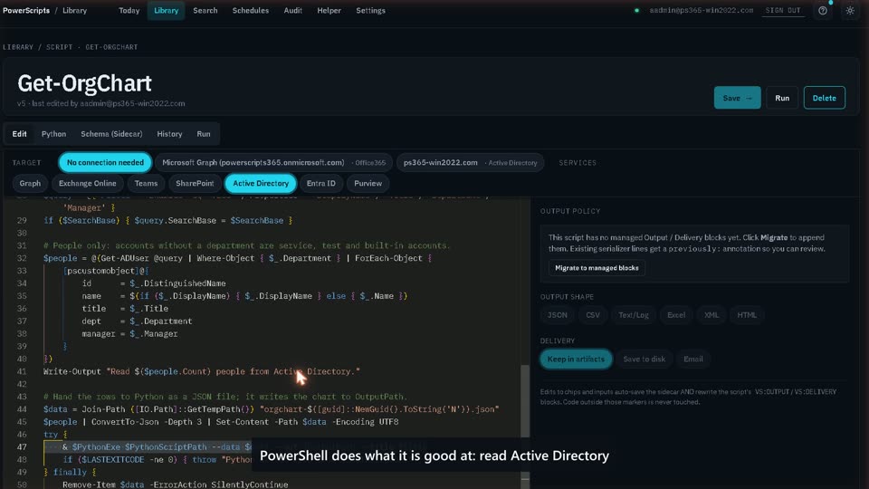Choose Text/Log output shape

[634, 315]
